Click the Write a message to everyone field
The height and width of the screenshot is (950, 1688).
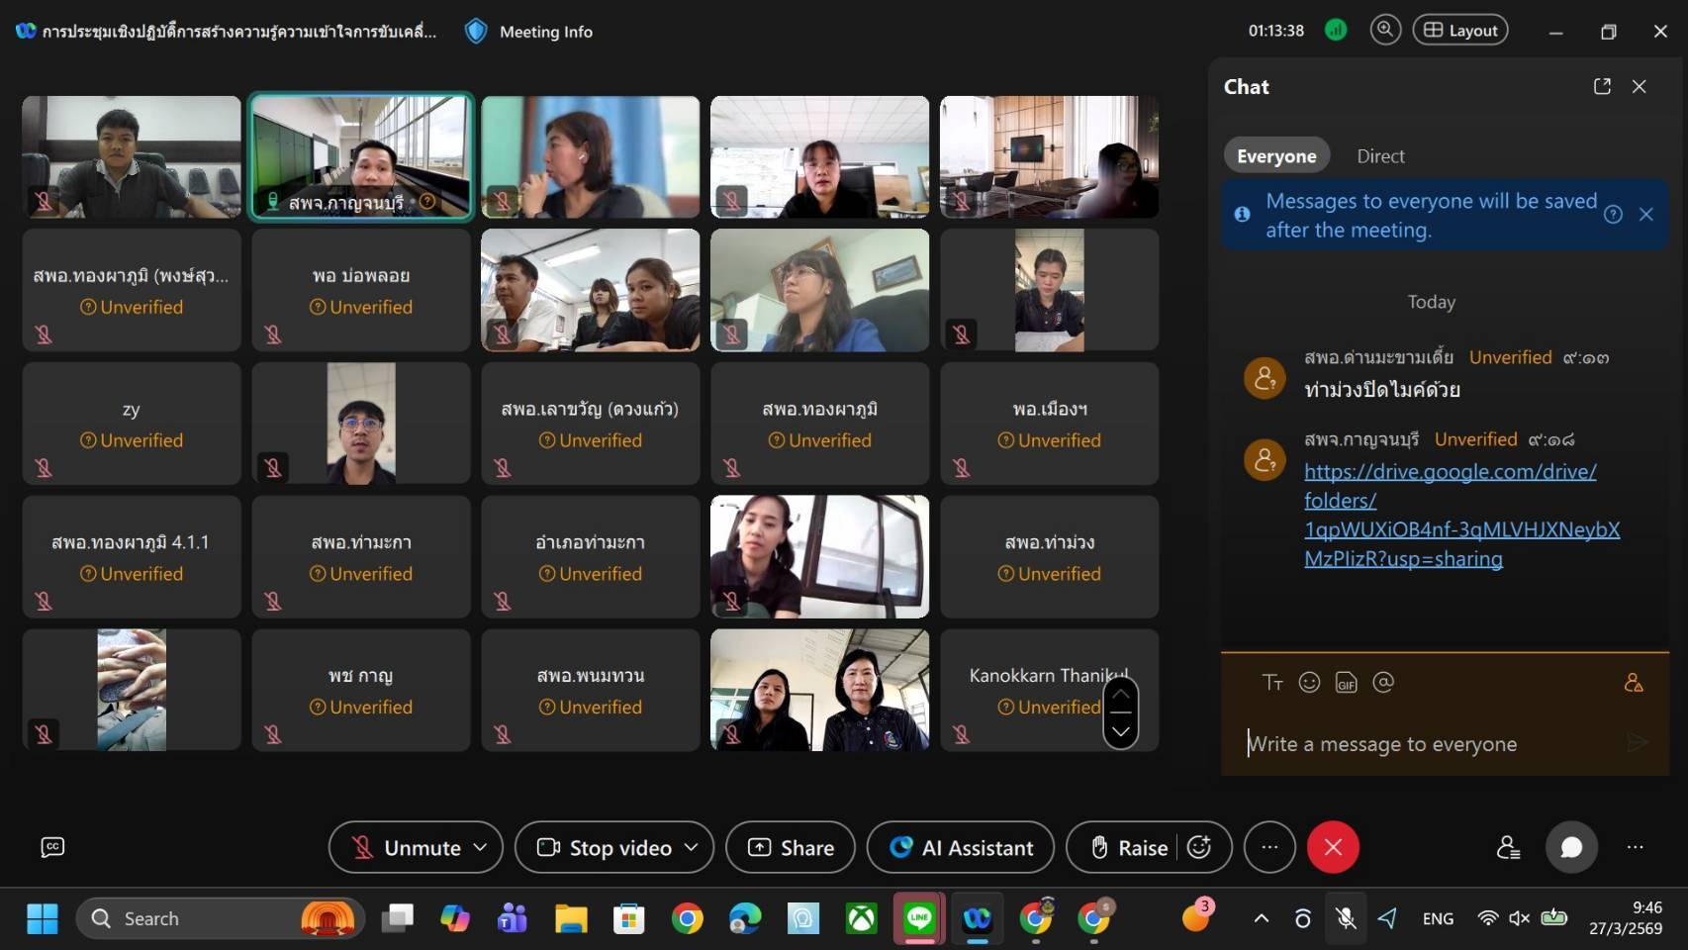(x=1425, y=744)
